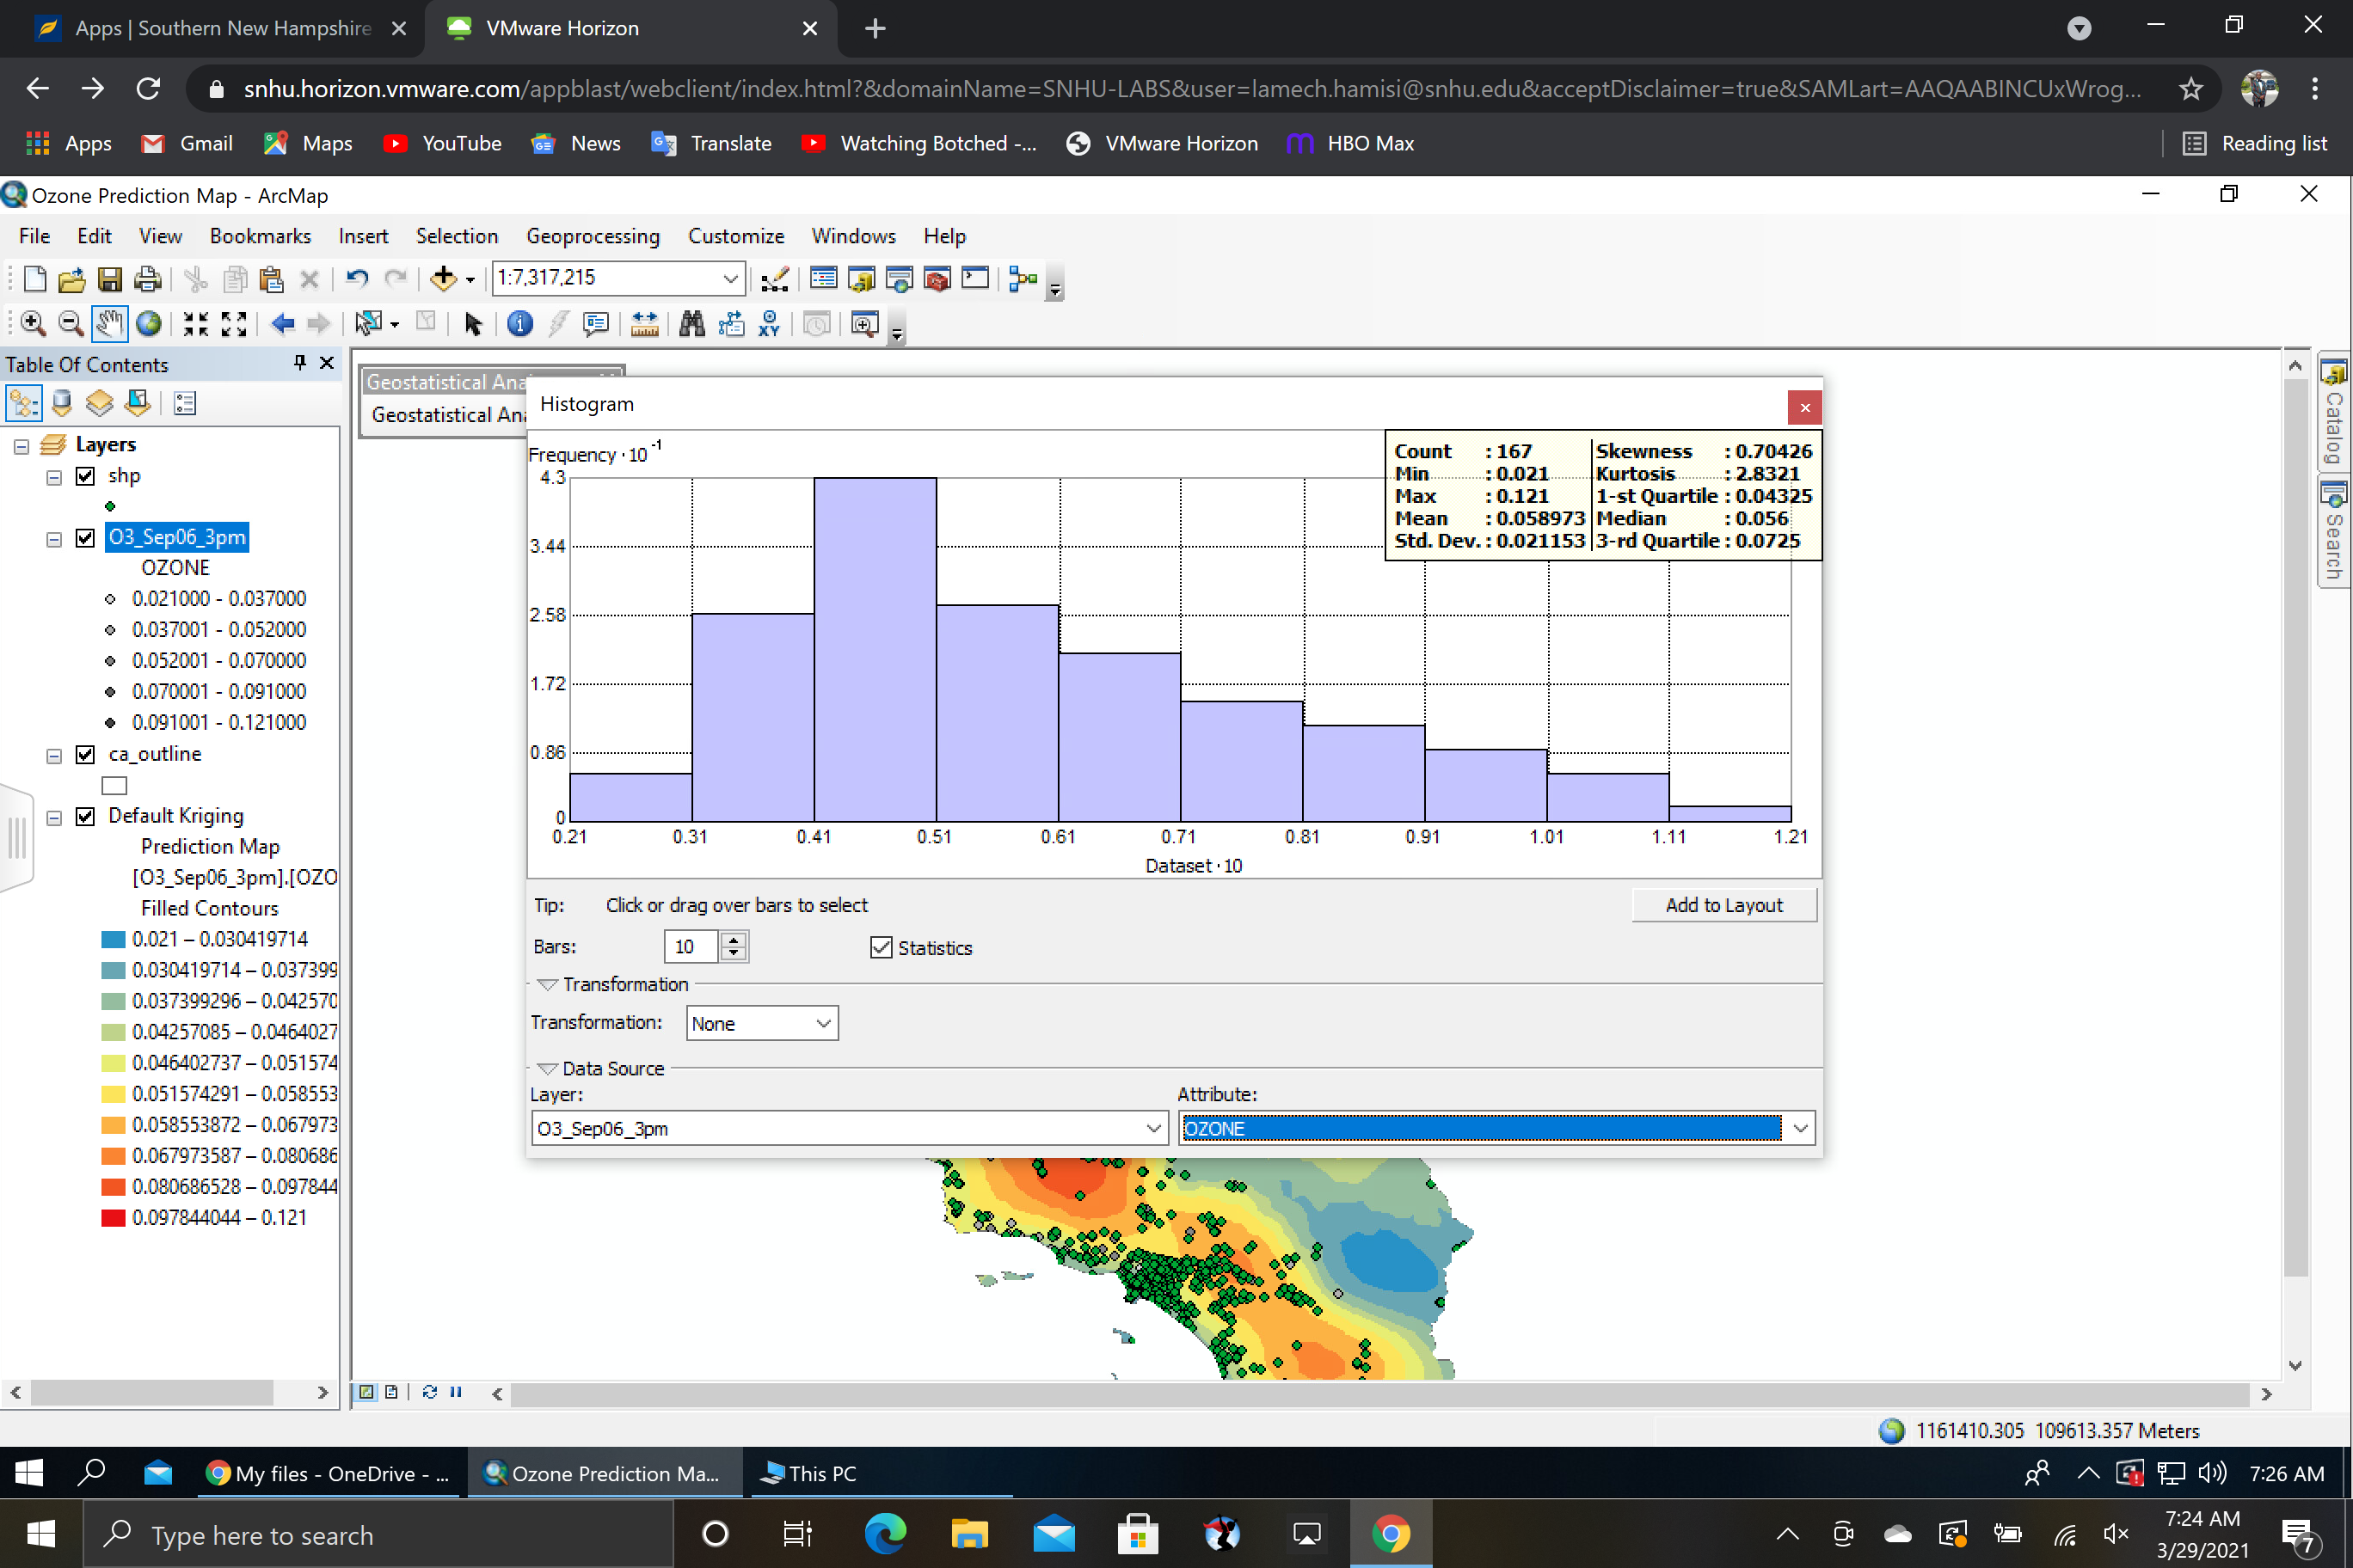Open the File menu
Image resolution: width=2353 pixels, height=1568 pixels.
point(34,236)
